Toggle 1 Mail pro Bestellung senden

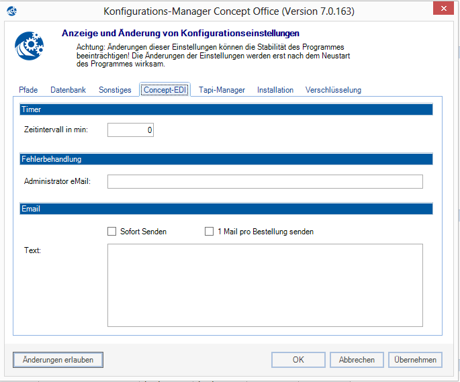tap(210, 232)
